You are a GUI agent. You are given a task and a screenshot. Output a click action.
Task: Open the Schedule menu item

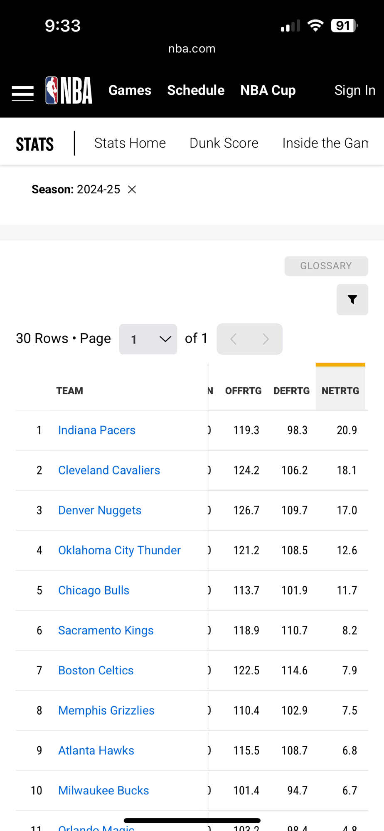tap(196, 91)
